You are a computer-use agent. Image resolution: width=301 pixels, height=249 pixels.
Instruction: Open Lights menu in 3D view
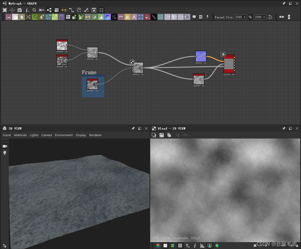[34, 135]
